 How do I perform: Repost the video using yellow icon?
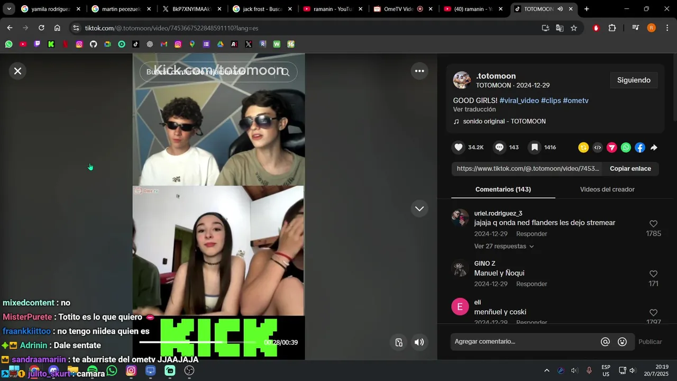pyautogui.click(x=583, y=148)
